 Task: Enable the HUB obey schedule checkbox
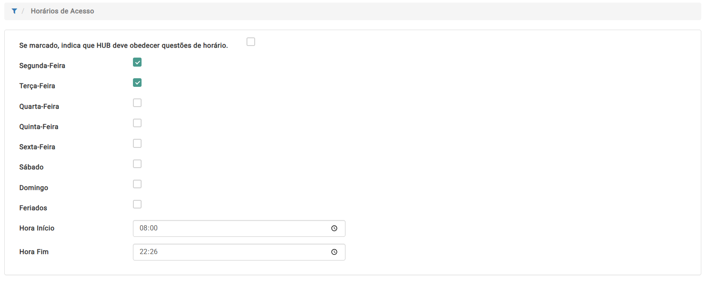pyautogui.click(x=251, y=42)
